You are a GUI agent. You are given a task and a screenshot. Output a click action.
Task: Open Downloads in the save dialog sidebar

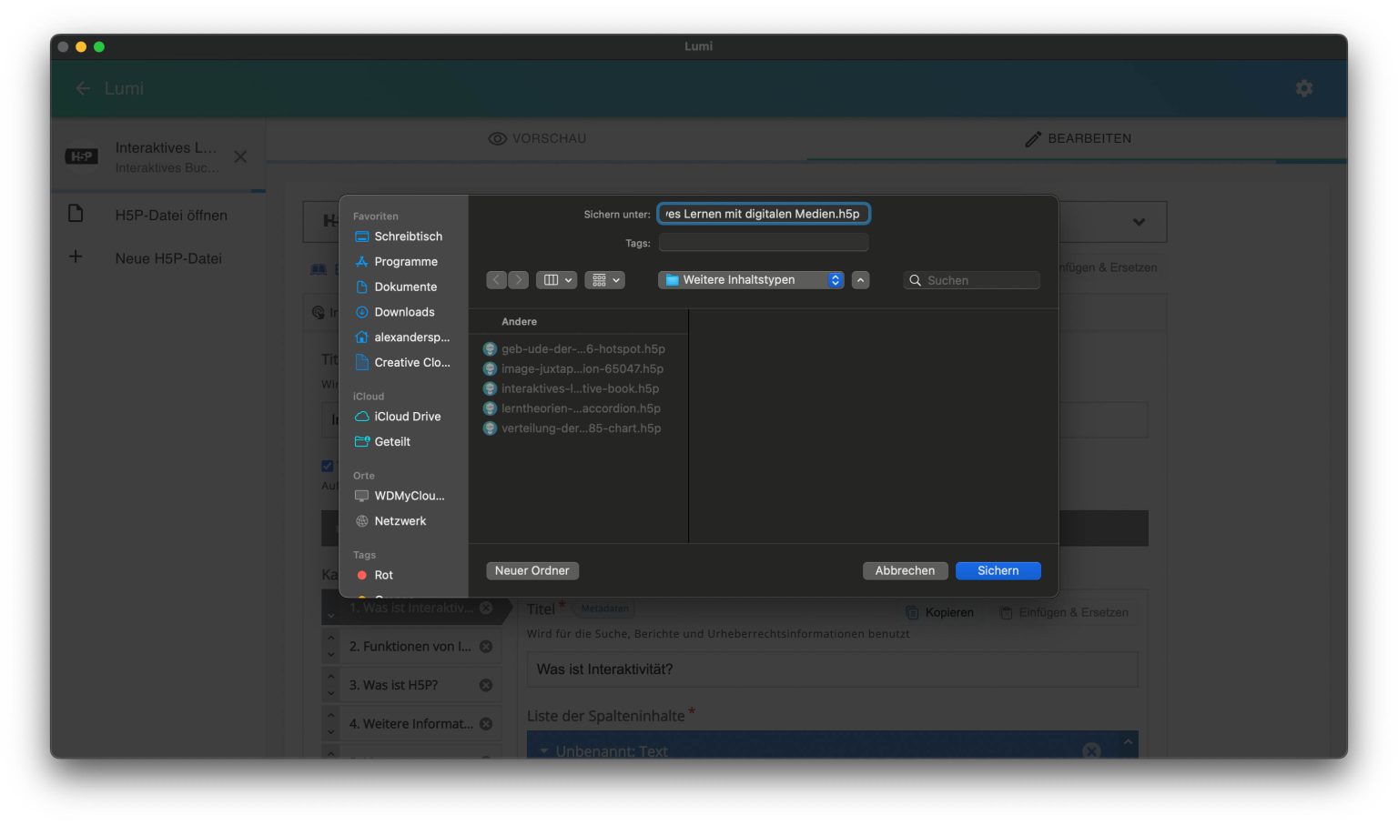(402, 312)
